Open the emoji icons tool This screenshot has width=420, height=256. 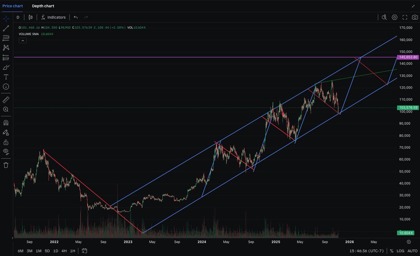6,86
